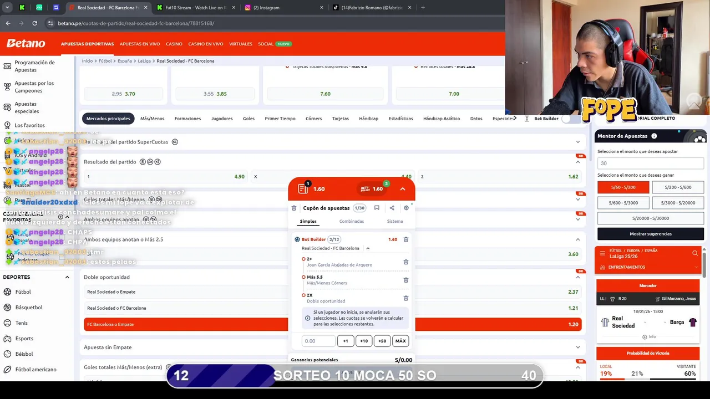Add +10 to stake
Viewport: 710px width, 399px height.
point(364,341)
